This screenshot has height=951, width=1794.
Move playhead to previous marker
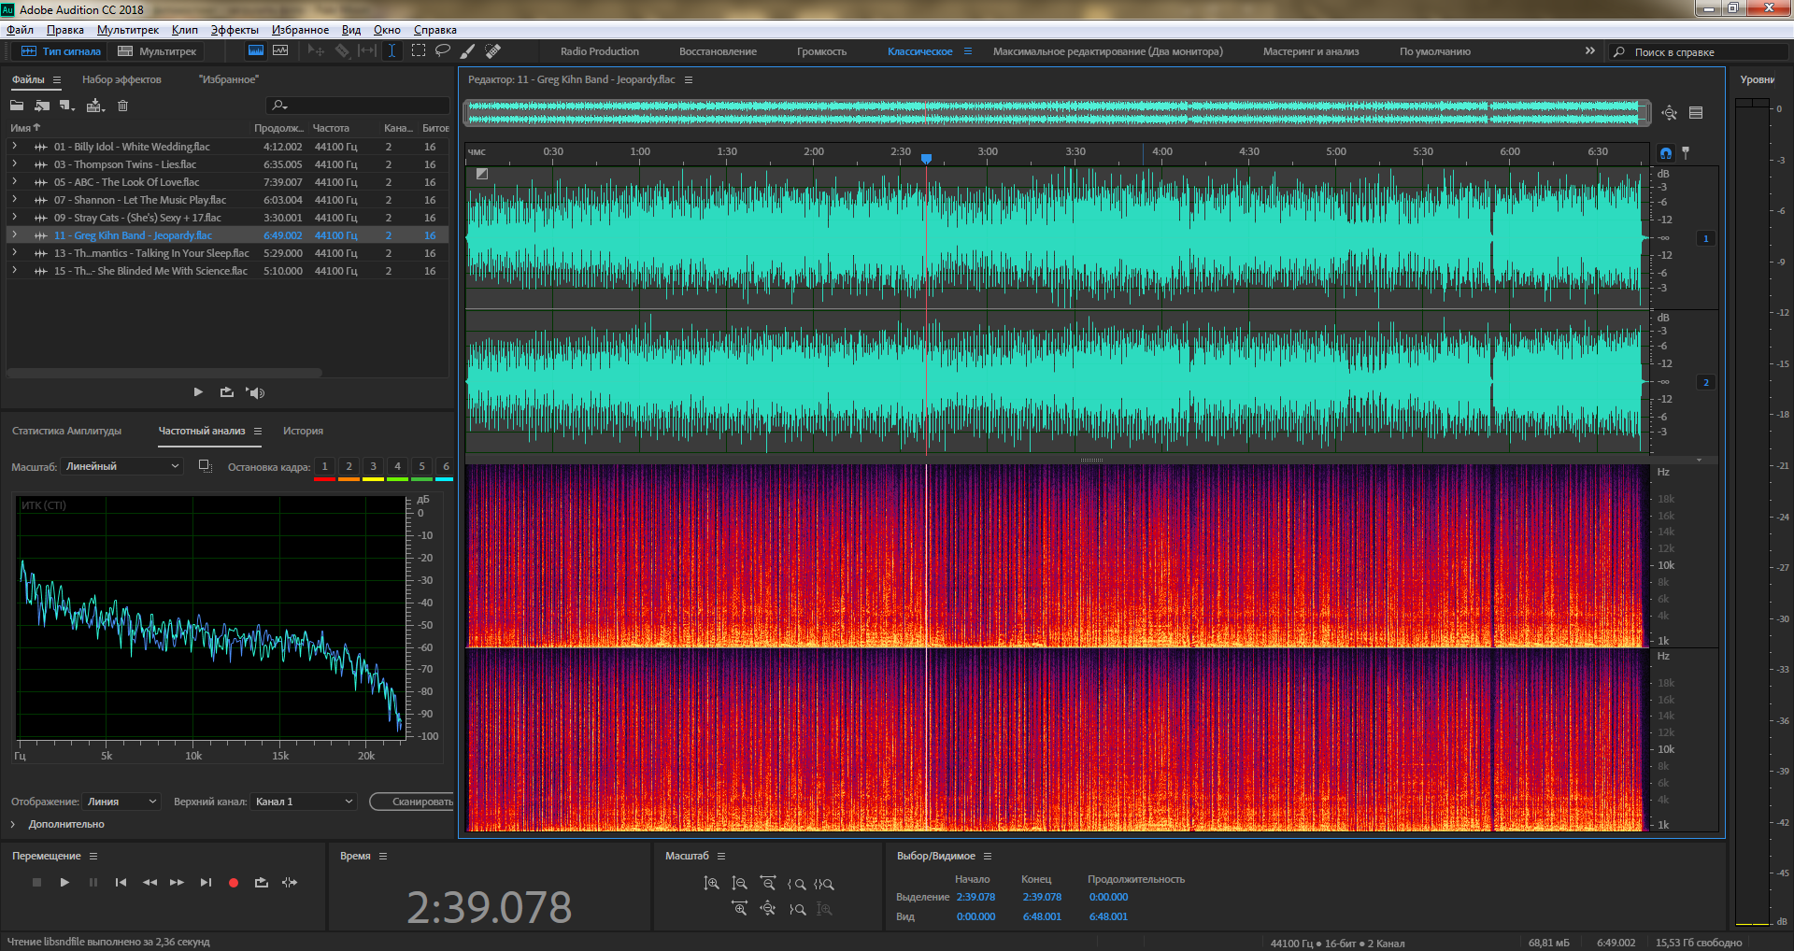(x=121, y=882)
